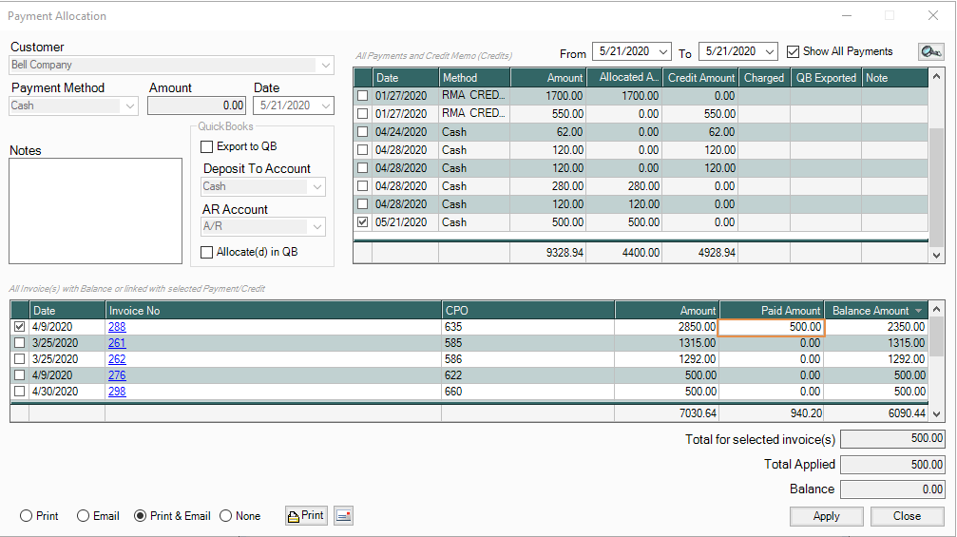
Task: Enable the Export to QB checkbox
Action: (x=207, y=147)
